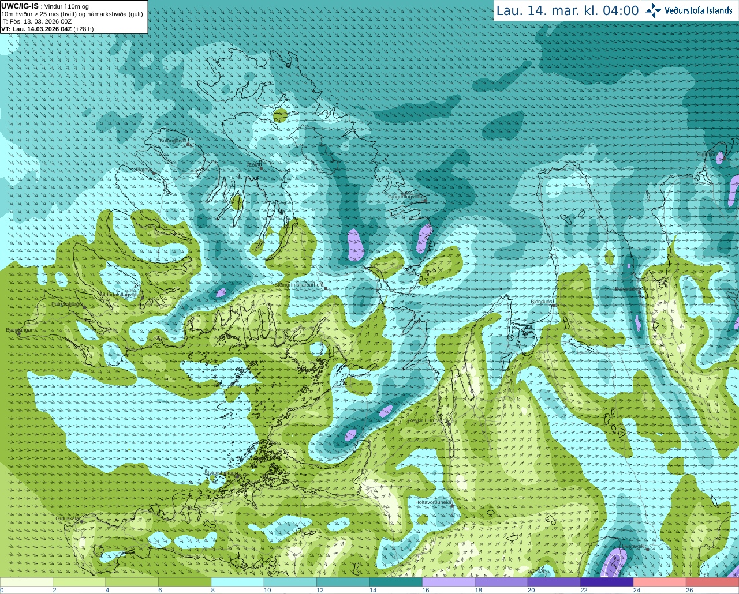739x594 pixels.
Task: Click the legend value 24
Action: 637,591
